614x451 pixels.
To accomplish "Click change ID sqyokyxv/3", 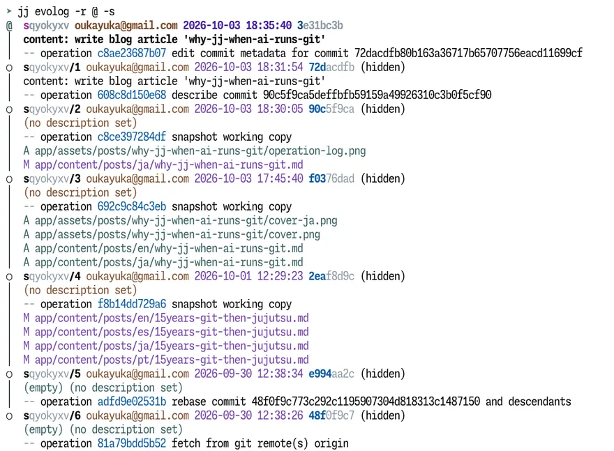I will pyautogui.click(x=52, y=178).
